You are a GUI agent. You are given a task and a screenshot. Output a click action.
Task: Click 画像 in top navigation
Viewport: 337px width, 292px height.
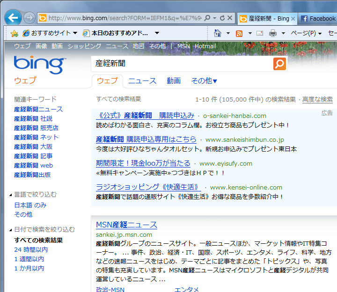[x=41, y=46]
